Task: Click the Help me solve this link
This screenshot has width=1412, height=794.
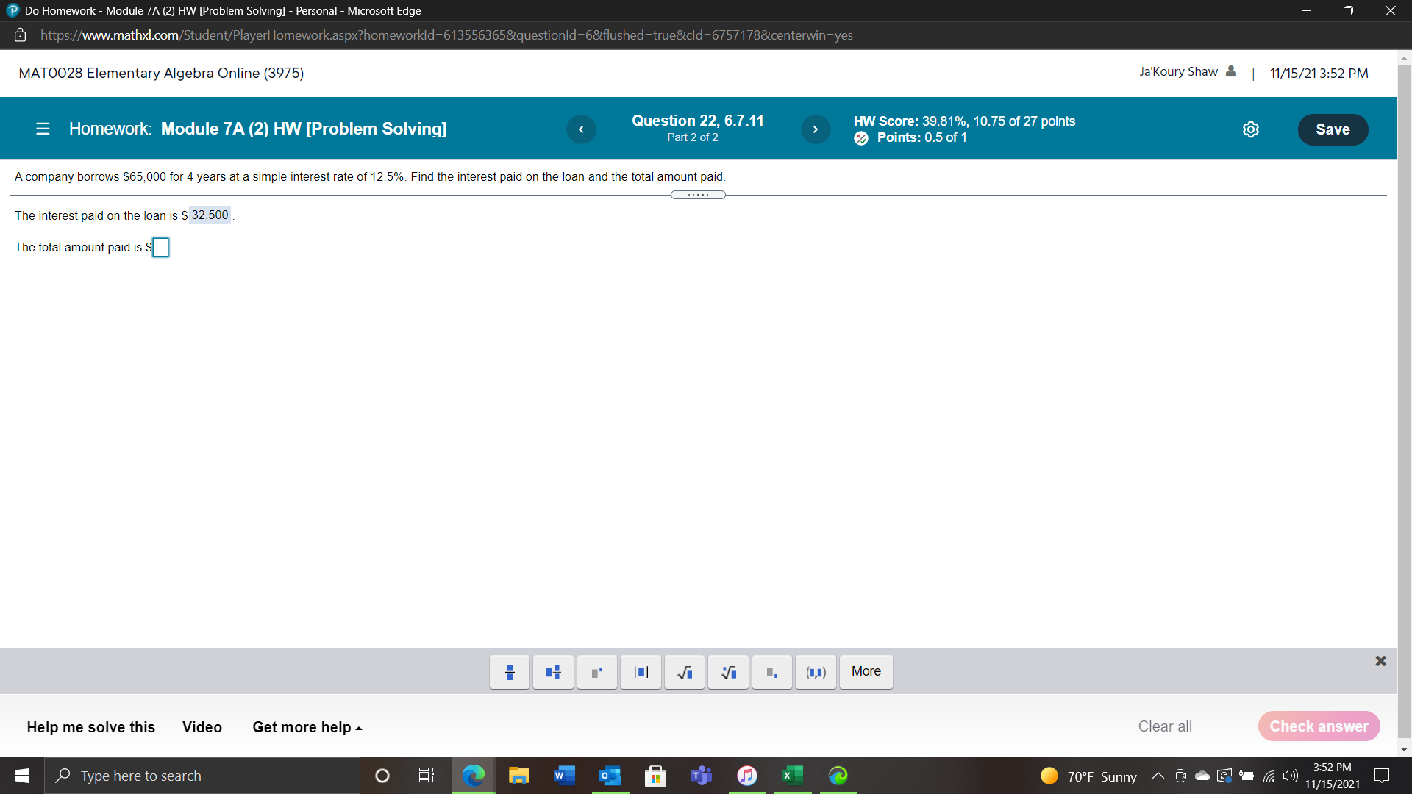Action: (x=90, y=727)
